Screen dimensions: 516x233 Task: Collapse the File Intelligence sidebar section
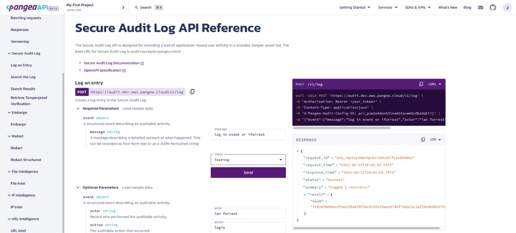coord(9,172)
